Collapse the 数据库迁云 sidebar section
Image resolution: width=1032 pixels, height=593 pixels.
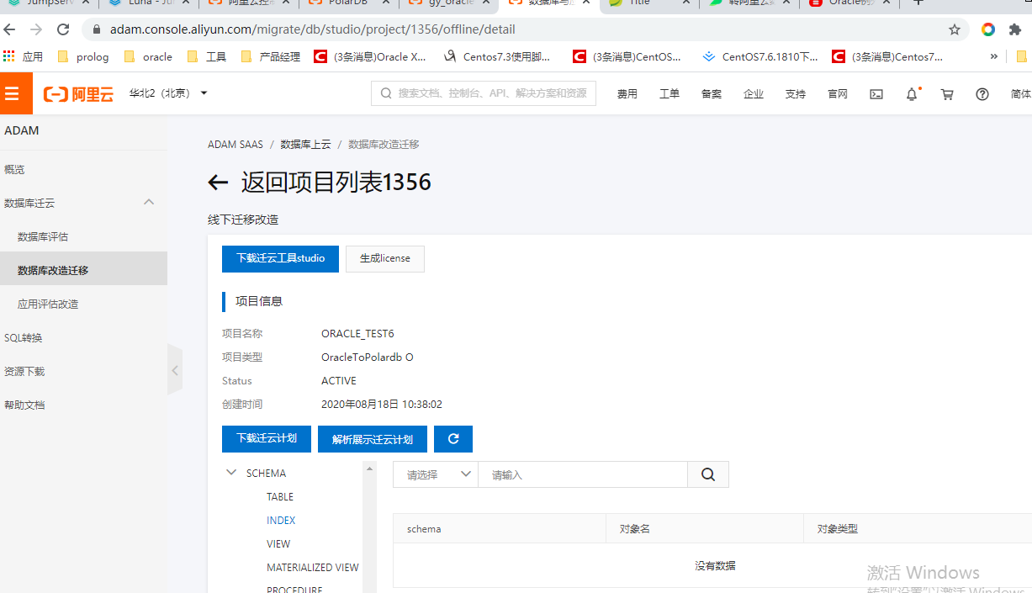click(149, 203)
